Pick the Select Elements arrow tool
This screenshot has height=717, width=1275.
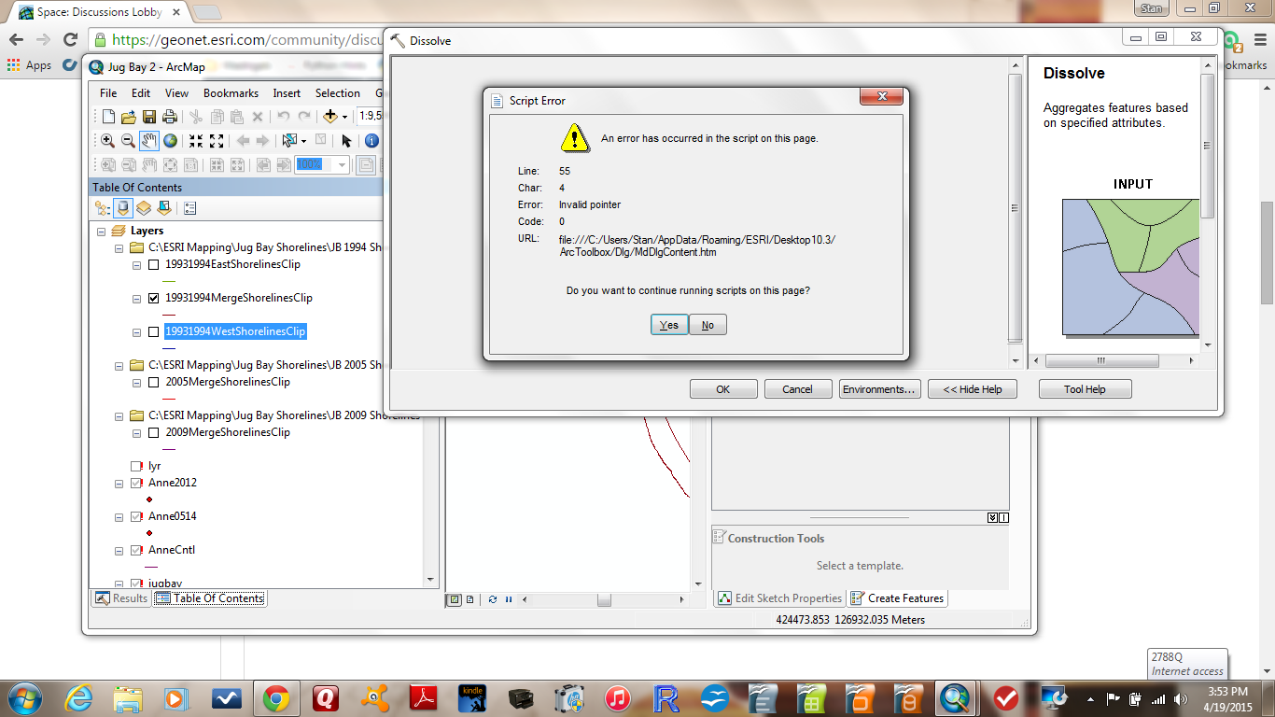click(x=346, y=141)
